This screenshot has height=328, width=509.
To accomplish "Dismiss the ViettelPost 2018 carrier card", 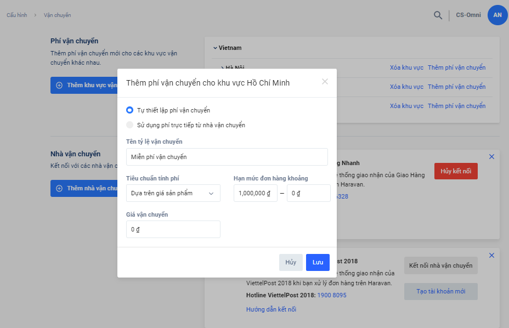I will click(491, 256).
